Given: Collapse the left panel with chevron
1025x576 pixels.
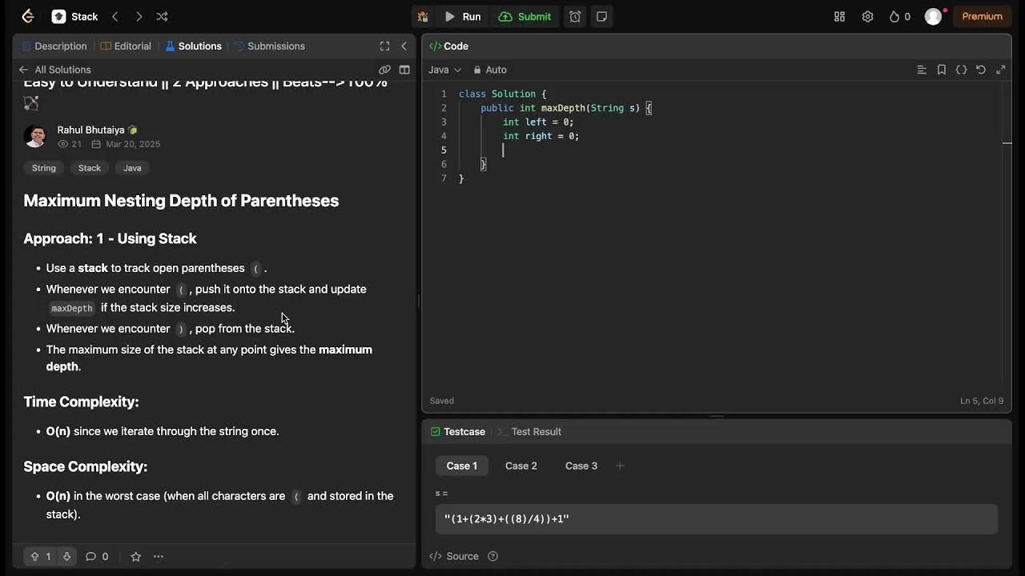Looking at the screenshot, I should pyautogui.click(x=404, y=46).
